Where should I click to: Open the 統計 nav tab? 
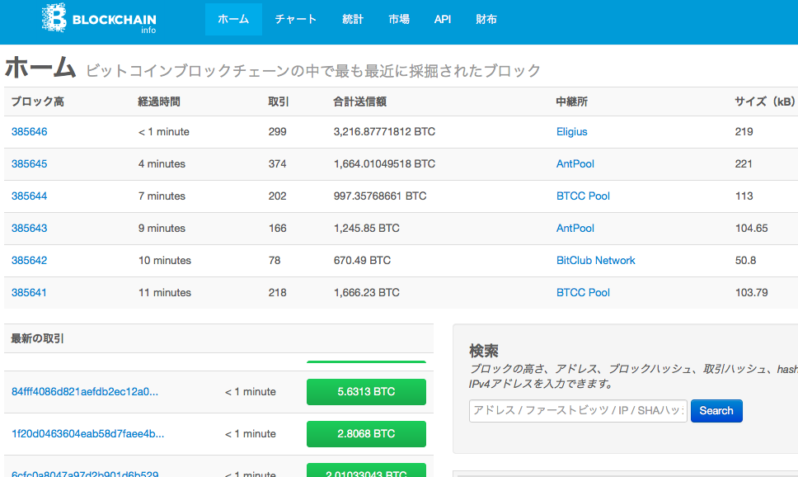click(353, 19)
